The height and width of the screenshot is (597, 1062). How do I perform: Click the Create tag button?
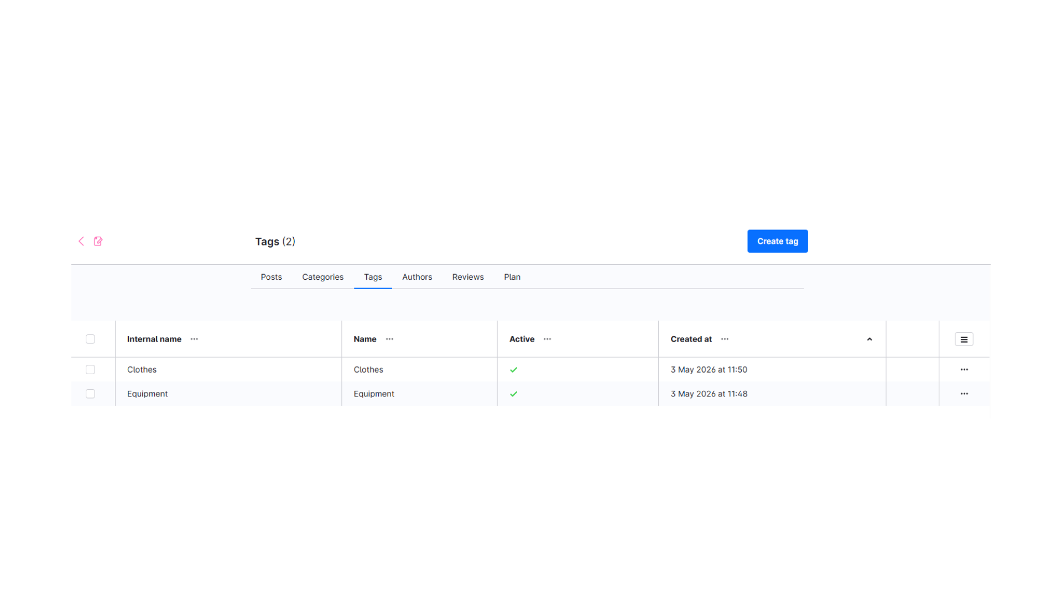[777, 241]
